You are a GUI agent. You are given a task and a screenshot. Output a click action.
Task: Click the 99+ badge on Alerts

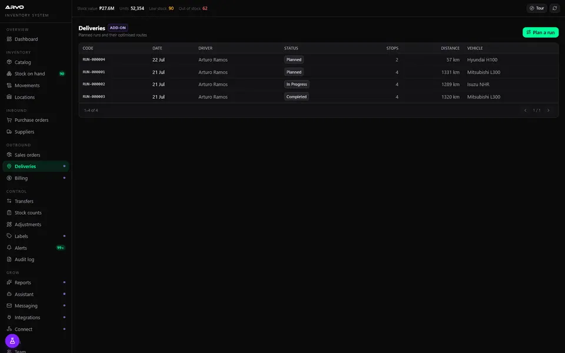(61, 248)
